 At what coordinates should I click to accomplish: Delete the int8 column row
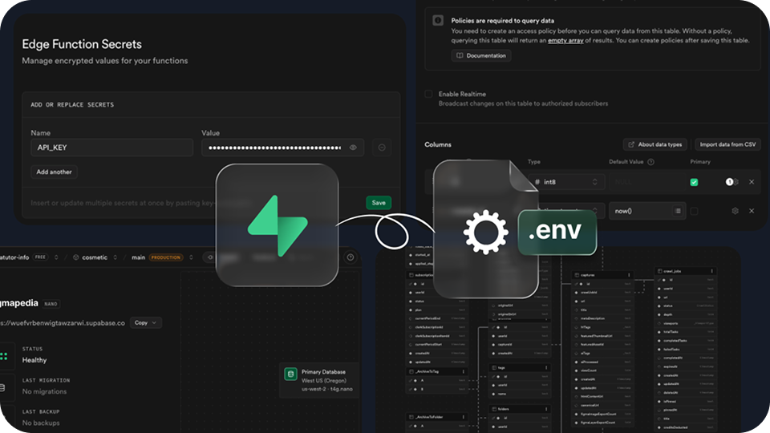point(752,182)
